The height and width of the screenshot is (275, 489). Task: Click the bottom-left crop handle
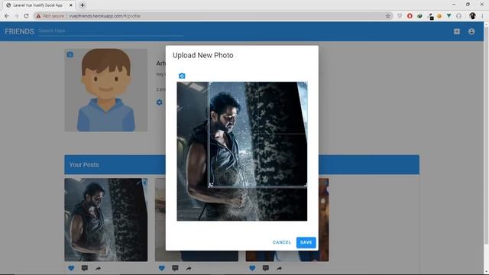211,185
